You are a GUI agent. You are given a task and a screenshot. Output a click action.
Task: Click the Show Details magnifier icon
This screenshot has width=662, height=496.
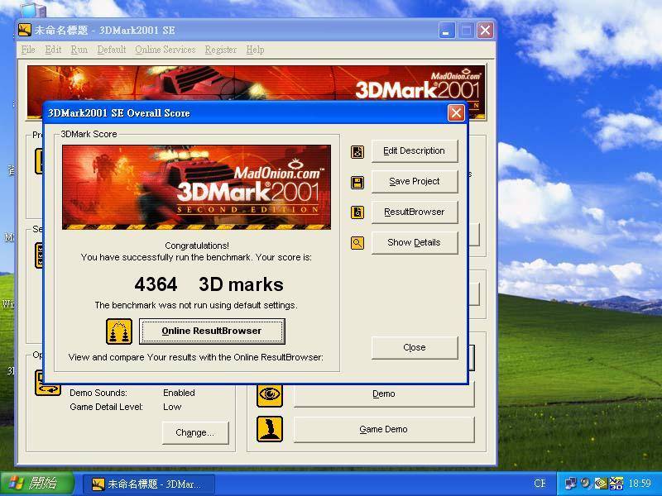357,243
